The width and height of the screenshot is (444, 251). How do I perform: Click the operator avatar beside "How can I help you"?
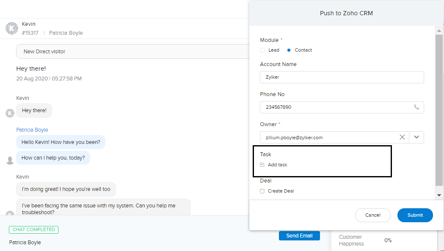[10, 160]
